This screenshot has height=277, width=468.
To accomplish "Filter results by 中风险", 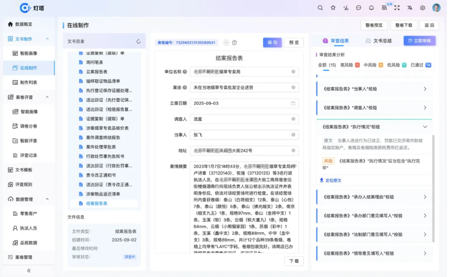I will click(x=373, y=65).
